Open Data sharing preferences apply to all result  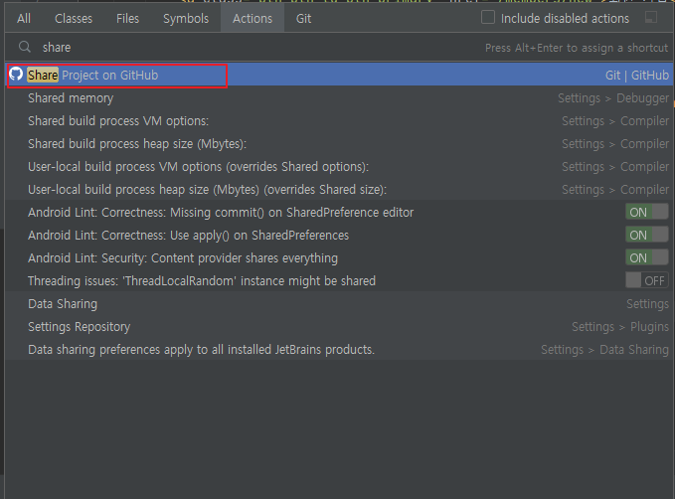pos(338,350)
